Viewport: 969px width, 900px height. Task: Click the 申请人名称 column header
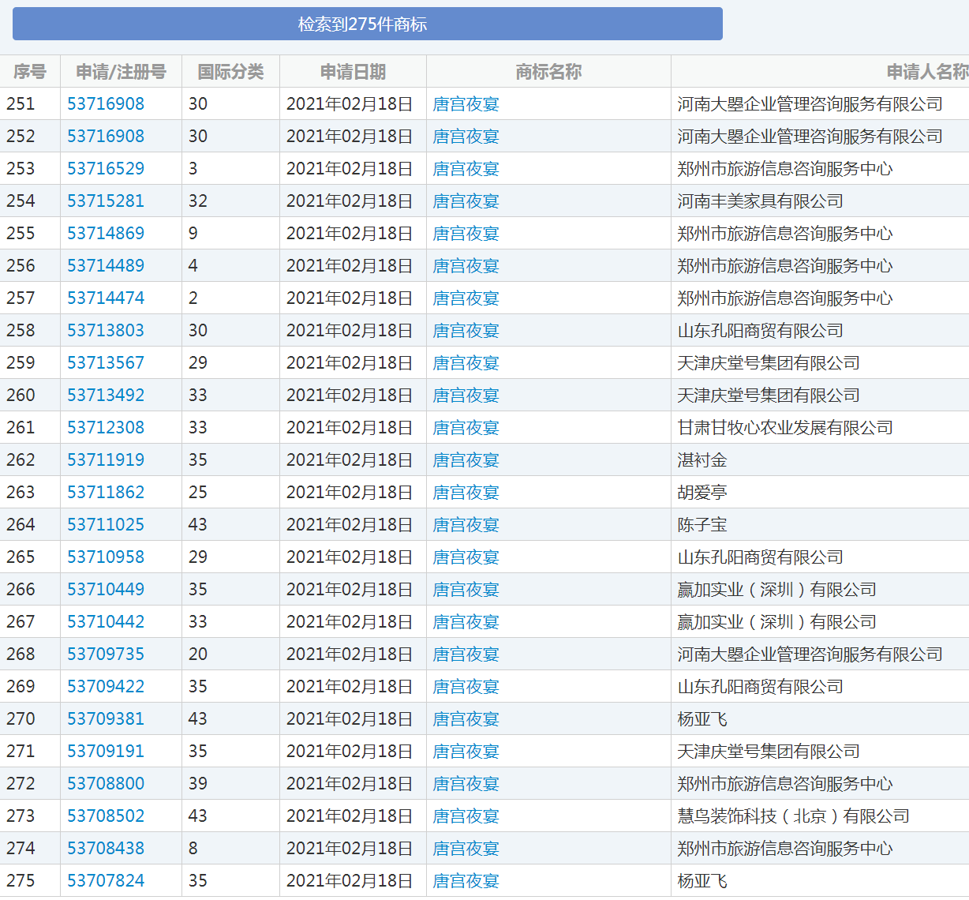click(x=928, y=72)
